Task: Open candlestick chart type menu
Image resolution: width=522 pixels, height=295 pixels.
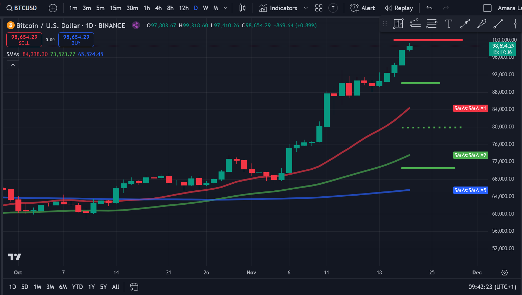Action: [242, 8]
